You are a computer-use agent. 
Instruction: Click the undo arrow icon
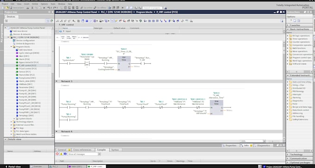pos(49,8)
